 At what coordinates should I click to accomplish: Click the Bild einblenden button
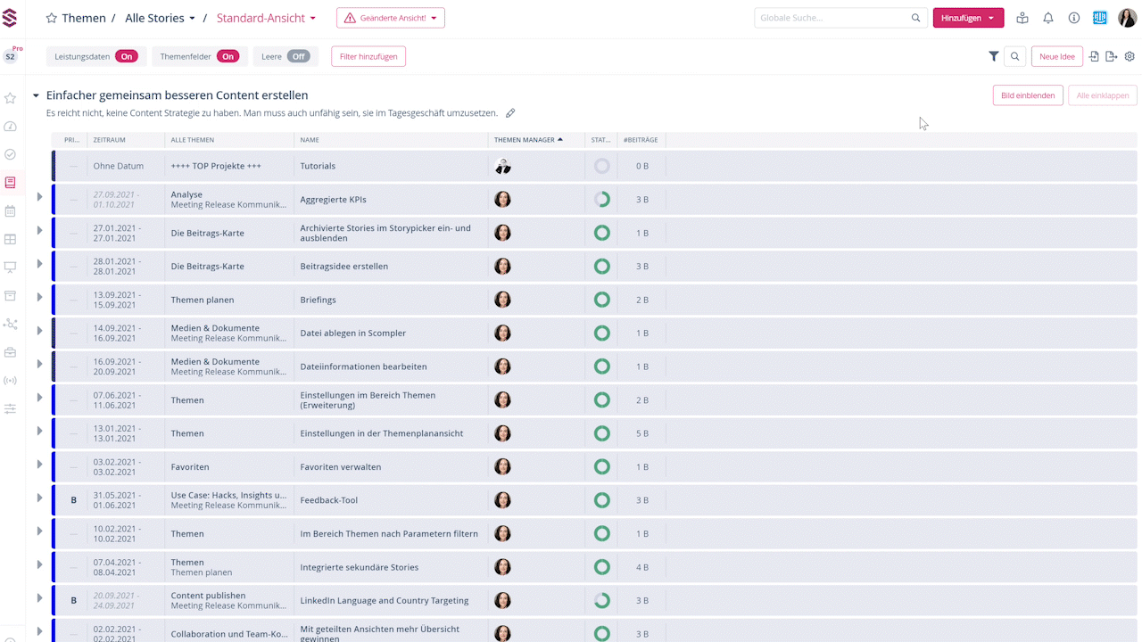1028,95
